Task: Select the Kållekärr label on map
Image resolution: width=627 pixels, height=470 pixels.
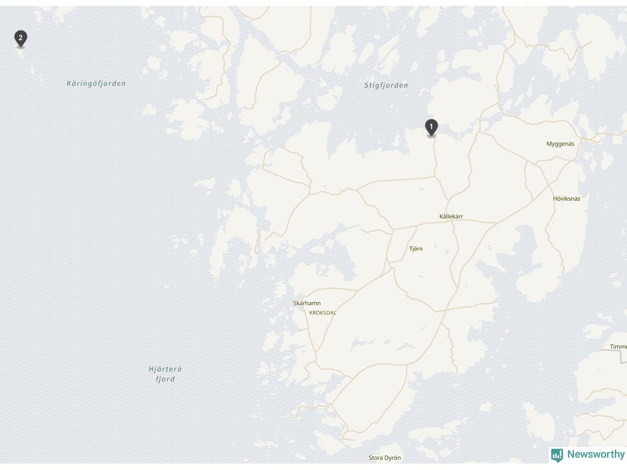Action: pos(451,216)
